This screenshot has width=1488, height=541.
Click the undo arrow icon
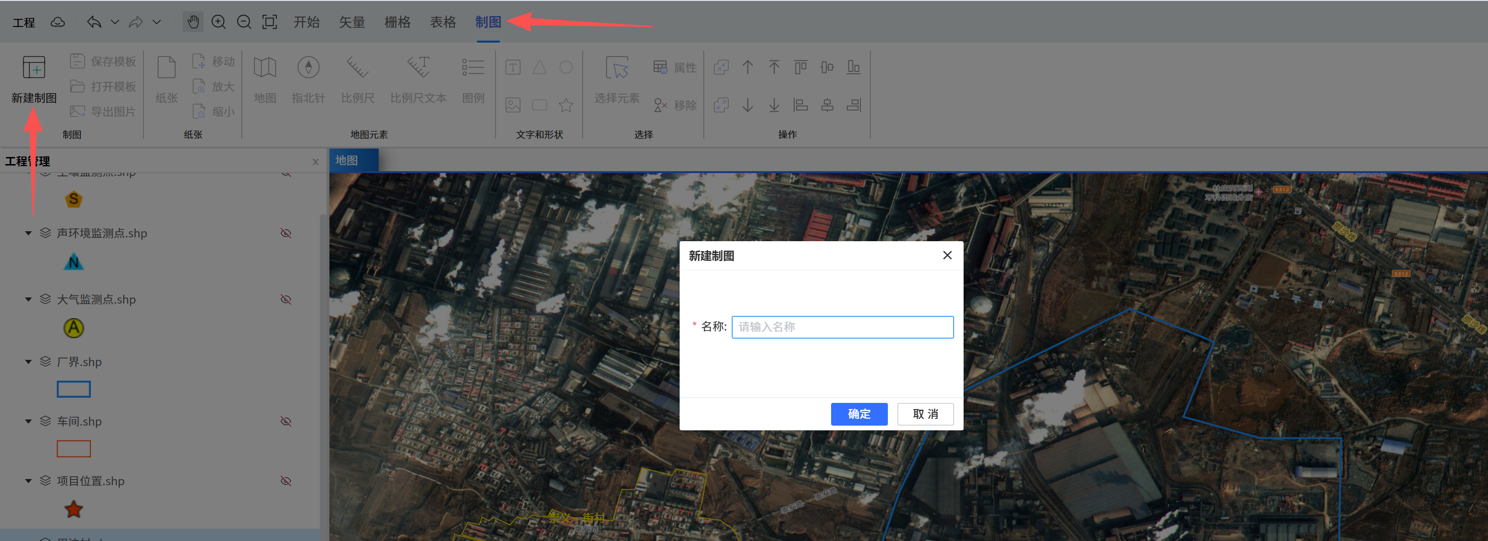point(94,22)
